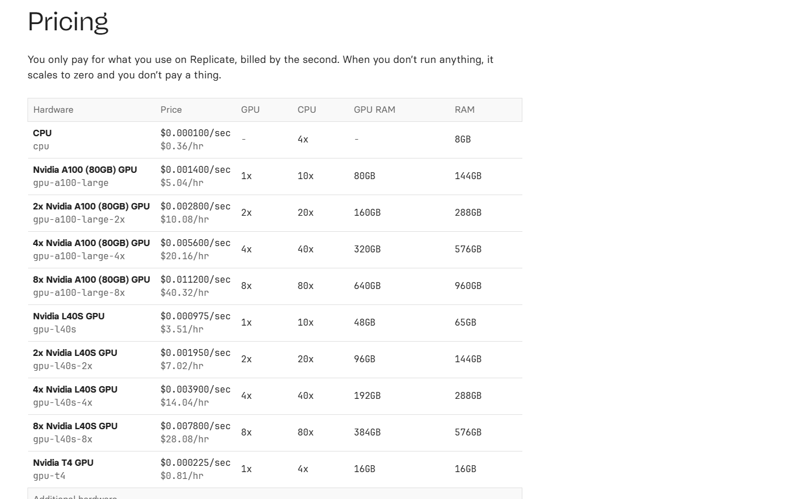
Task: Click the $0.007800/sec price text
Action: 195,426
